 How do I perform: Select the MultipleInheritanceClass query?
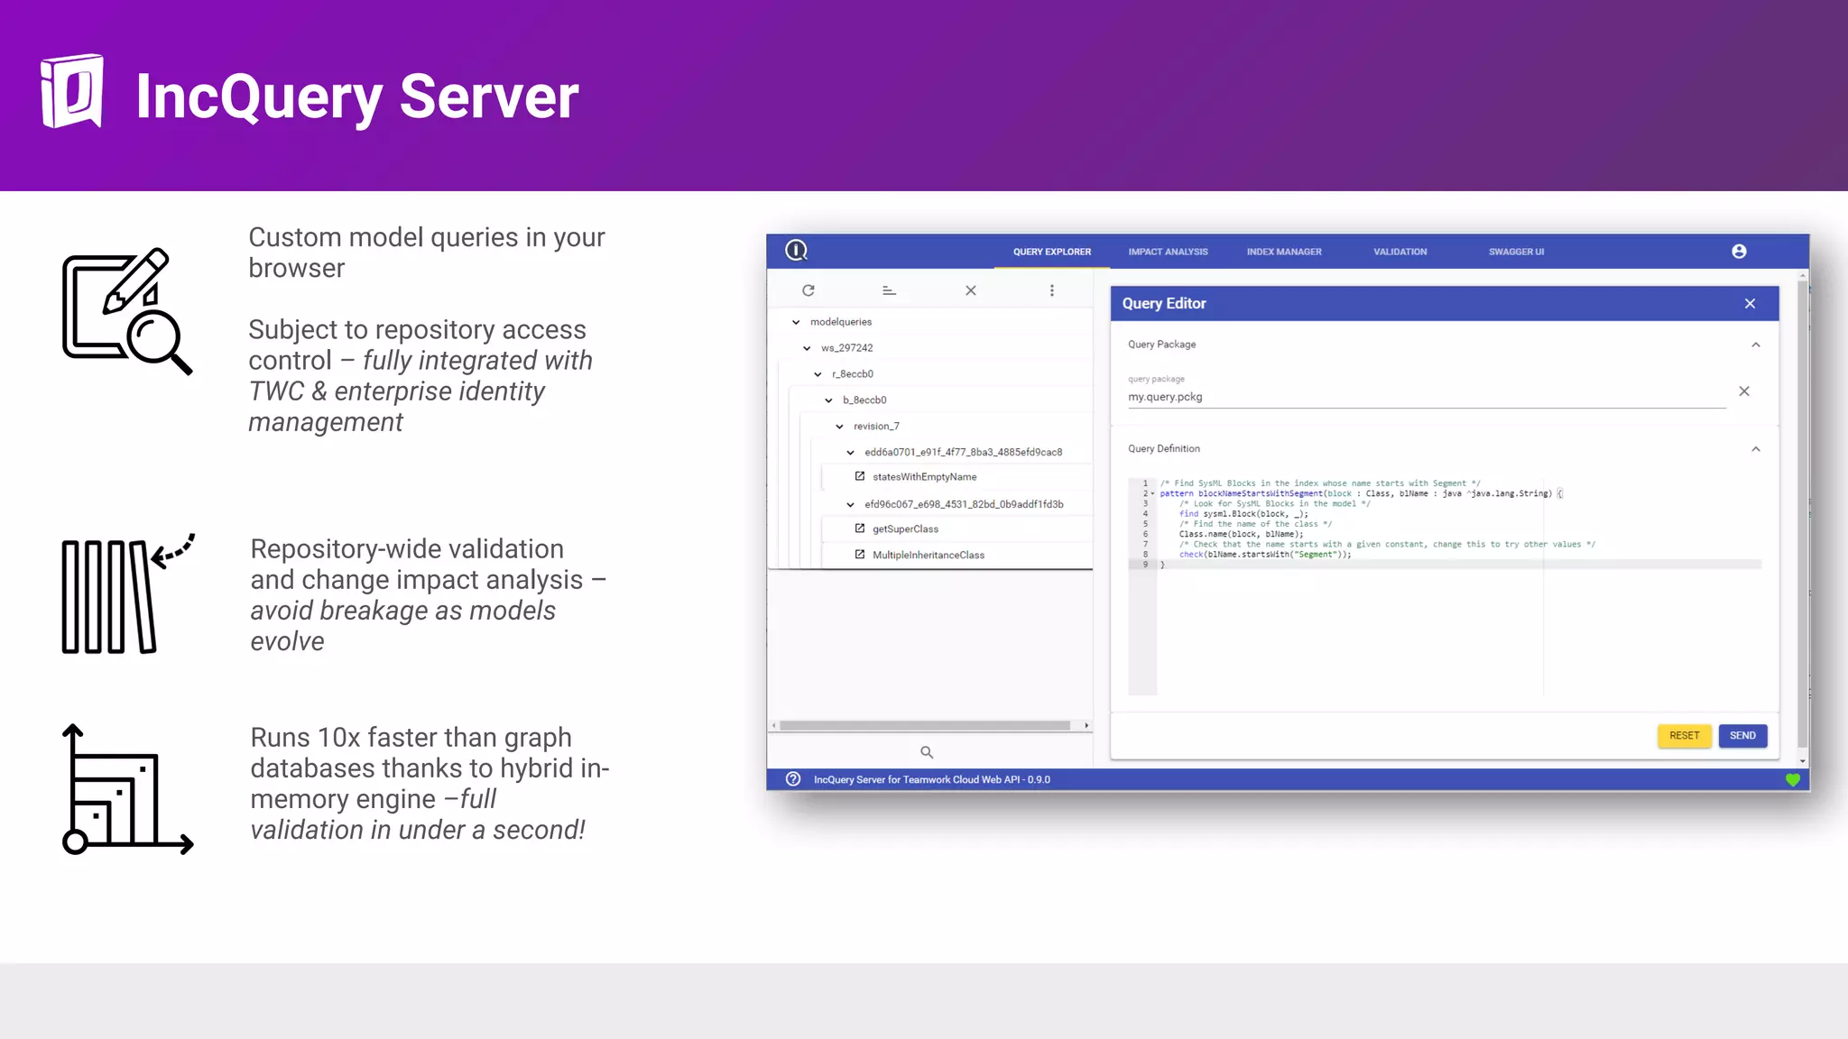click(929, 556)
